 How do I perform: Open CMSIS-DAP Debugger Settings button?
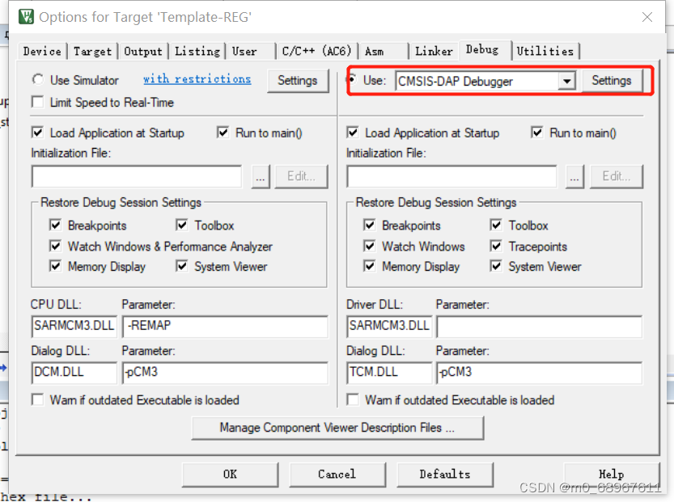(x=612, y=80)
